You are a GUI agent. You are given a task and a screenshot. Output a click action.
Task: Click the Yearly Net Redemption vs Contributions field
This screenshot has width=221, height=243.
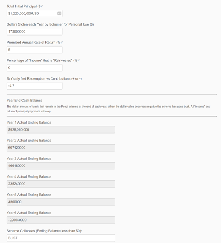(x=34, y=86)
